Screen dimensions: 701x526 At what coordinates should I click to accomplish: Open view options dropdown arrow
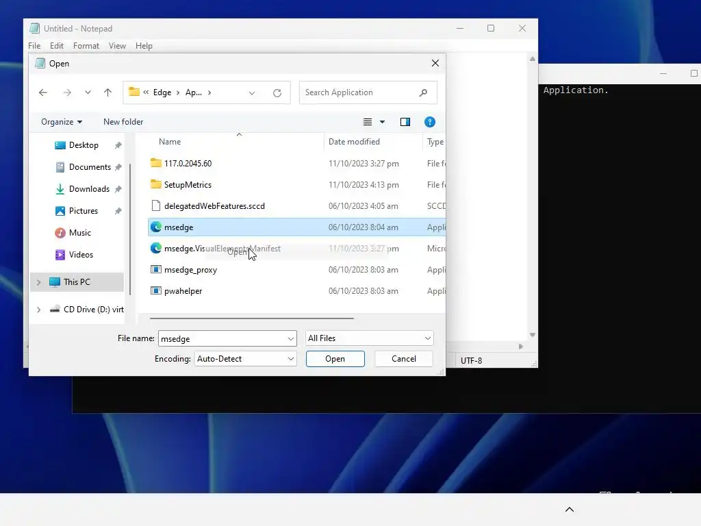(x=382, y=122)
